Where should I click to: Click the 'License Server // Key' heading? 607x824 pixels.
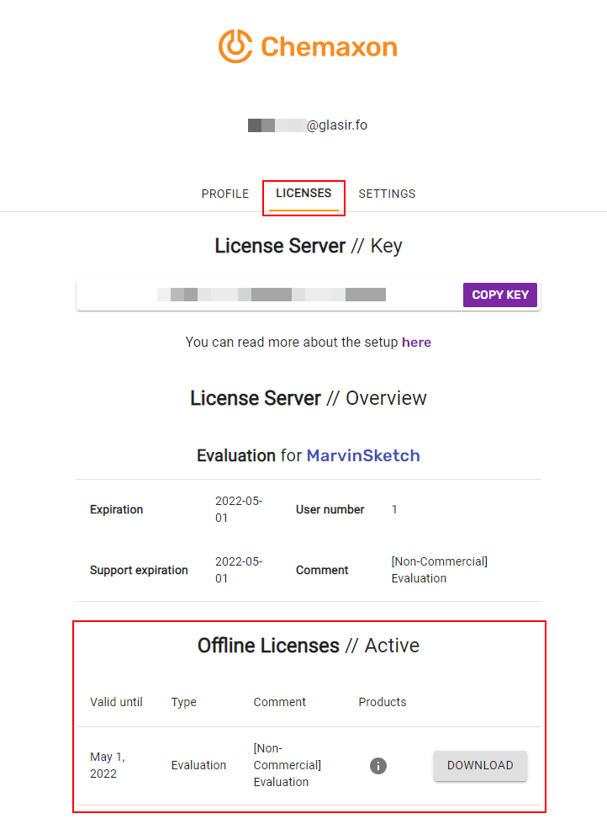pos(309,246)
